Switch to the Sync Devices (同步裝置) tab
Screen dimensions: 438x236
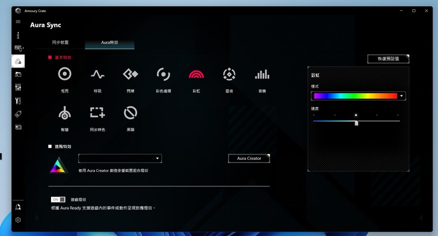[x=60, y=43]
